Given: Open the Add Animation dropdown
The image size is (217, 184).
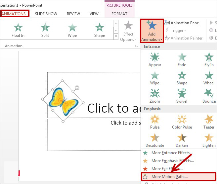Looking at the screenshot, I should [x=152, y=31].
